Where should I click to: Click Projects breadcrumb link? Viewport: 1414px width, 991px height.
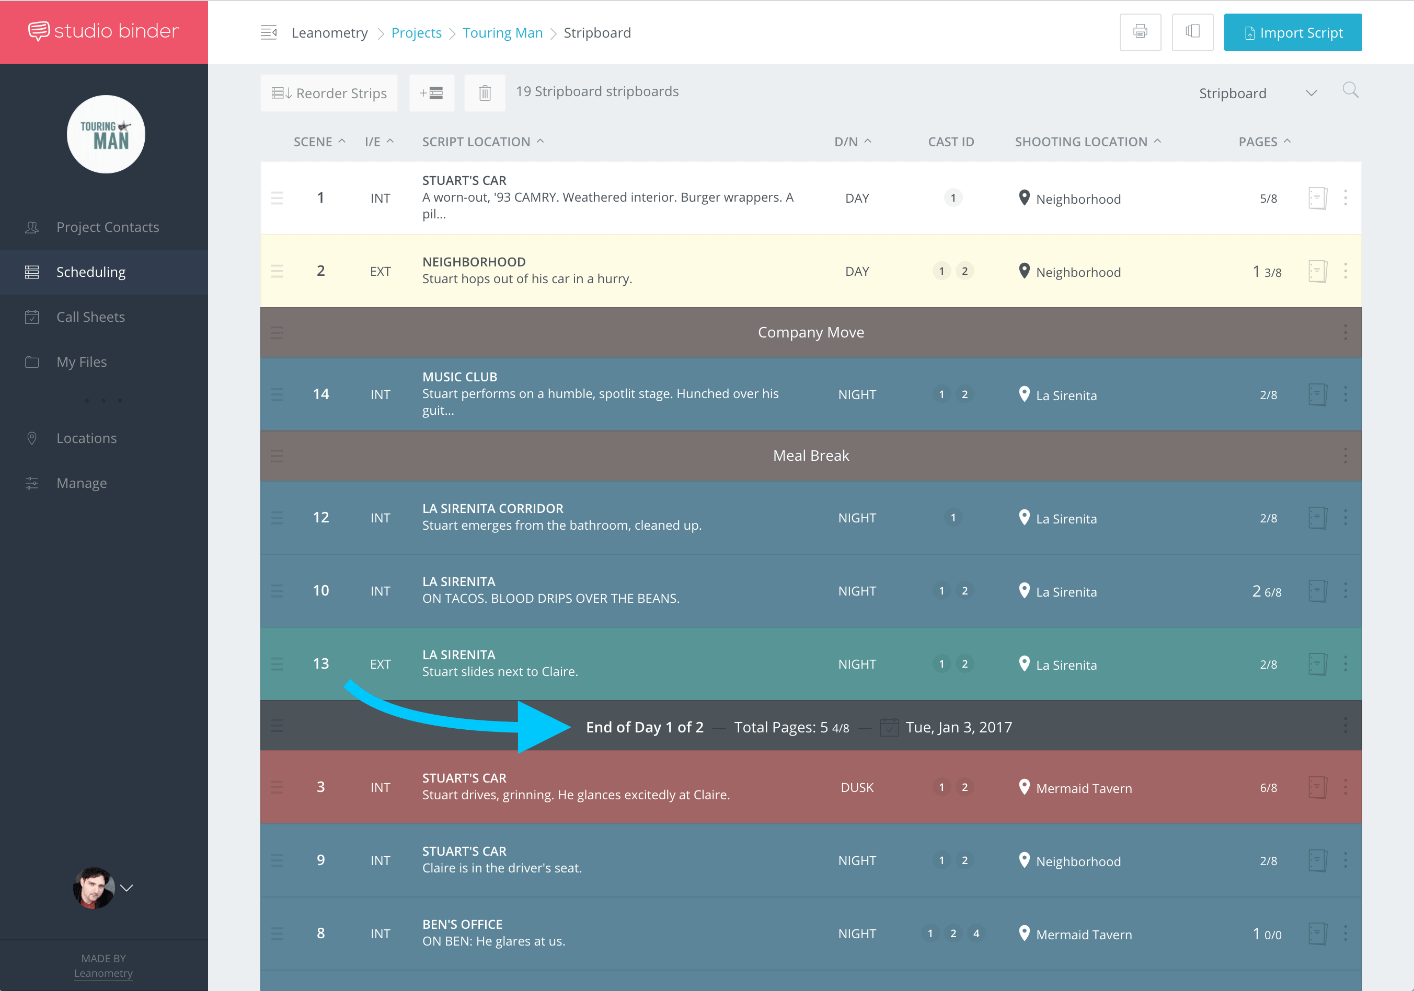(418, 32)
